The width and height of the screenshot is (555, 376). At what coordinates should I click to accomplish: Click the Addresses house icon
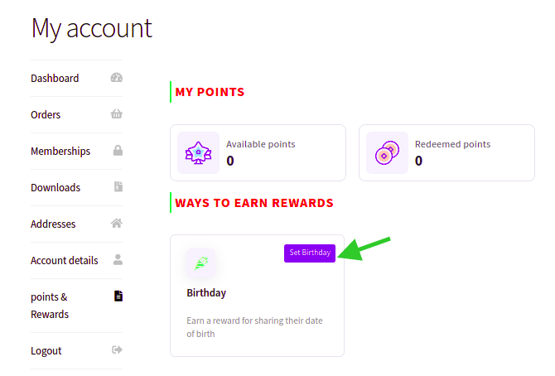[117, 223]
